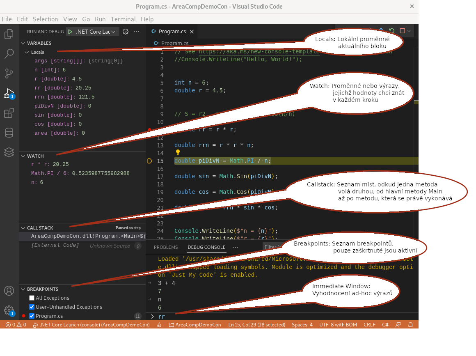
Task: Change indentation via Spaces: 4
Action: (x=302, y=325)
